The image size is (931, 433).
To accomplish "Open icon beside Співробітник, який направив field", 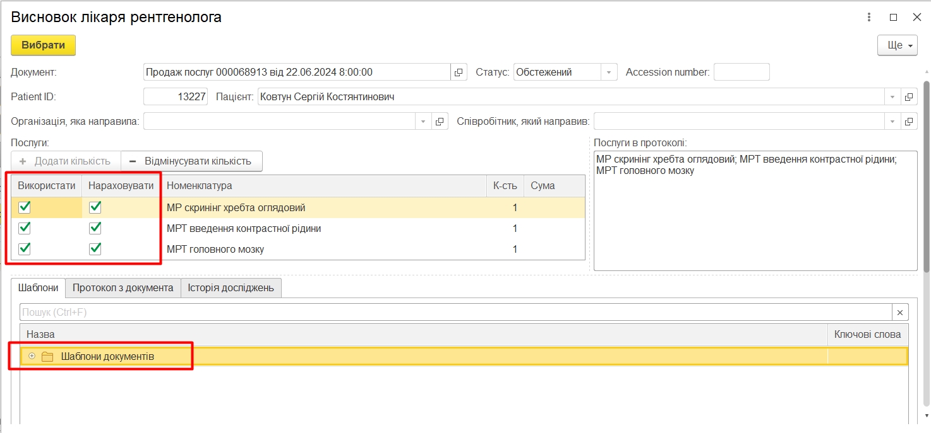I will tap(909, 122).
